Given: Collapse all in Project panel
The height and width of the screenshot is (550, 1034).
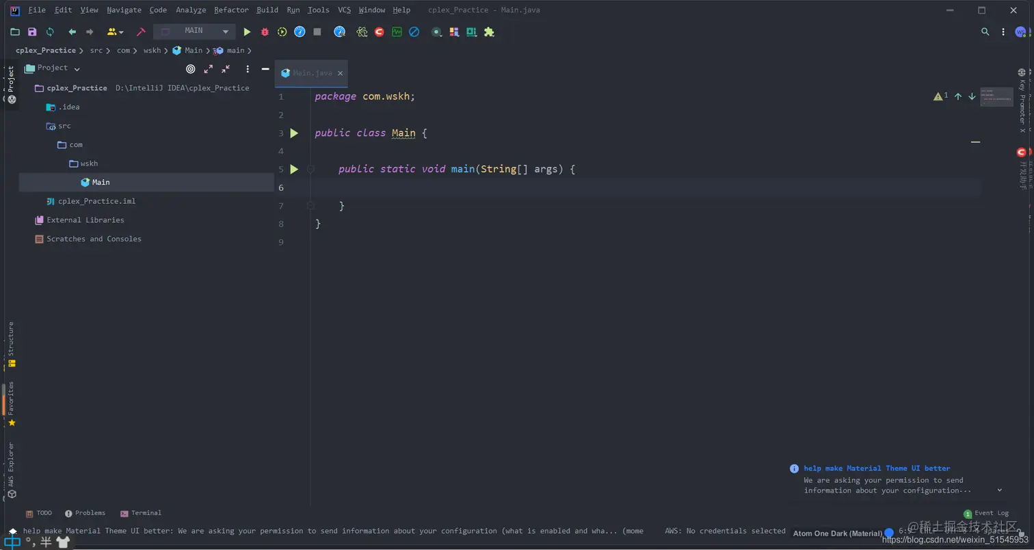Looking at the screenshot, I should click(226, 68).
